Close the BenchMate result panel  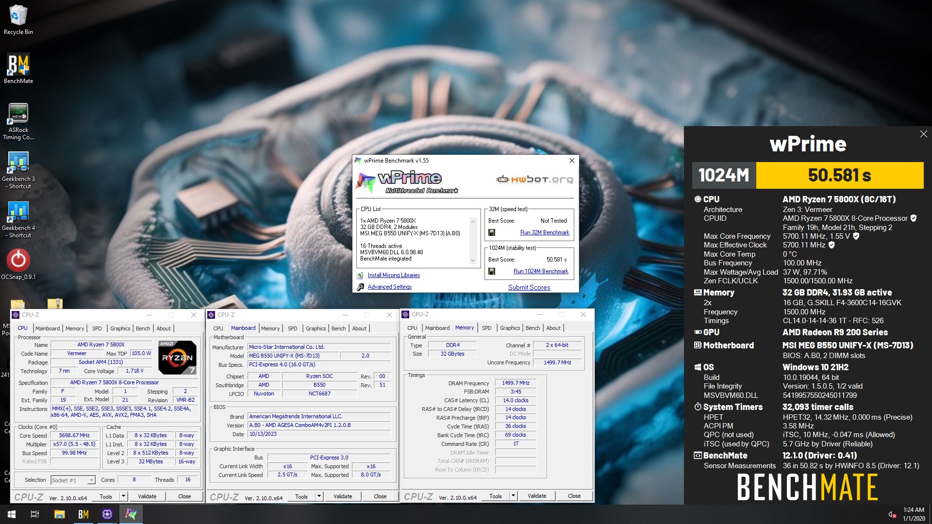(923, 134)
